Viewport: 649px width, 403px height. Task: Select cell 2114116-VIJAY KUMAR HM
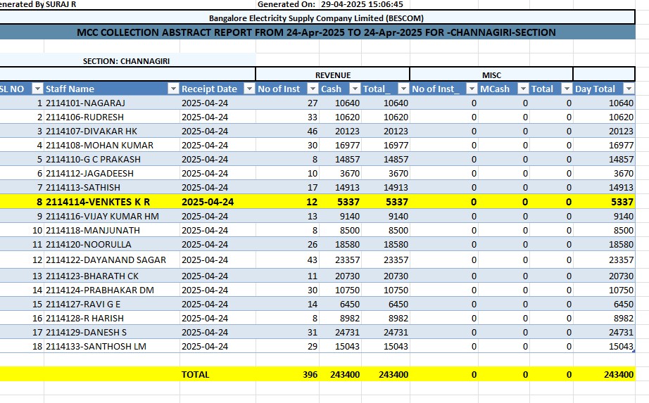(x=112, y=216)
